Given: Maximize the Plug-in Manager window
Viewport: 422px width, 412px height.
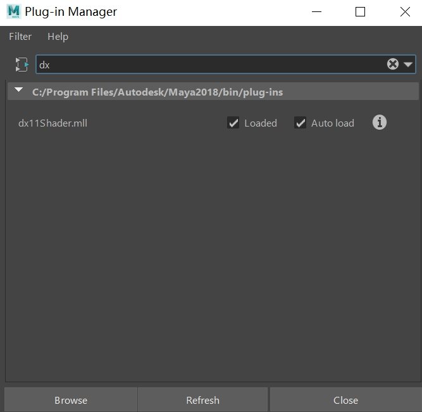Looking at the screenshot, I should (360, 12).
